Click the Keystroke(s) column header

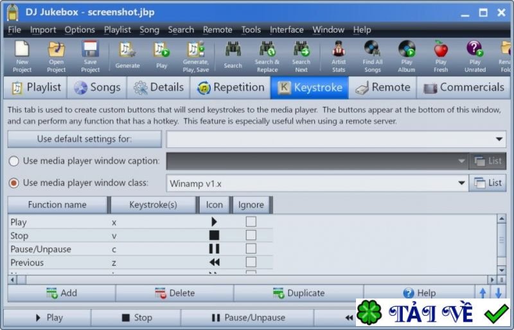pyautogui.click(x=153, y=205)
